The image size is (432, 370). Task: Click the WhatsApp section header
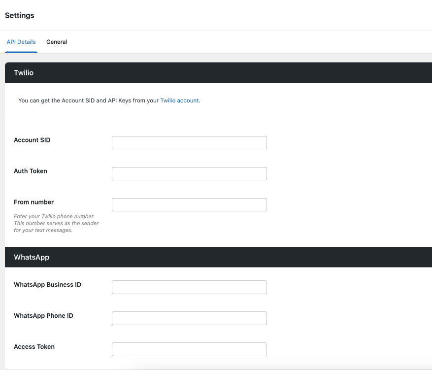coord(32,257)
